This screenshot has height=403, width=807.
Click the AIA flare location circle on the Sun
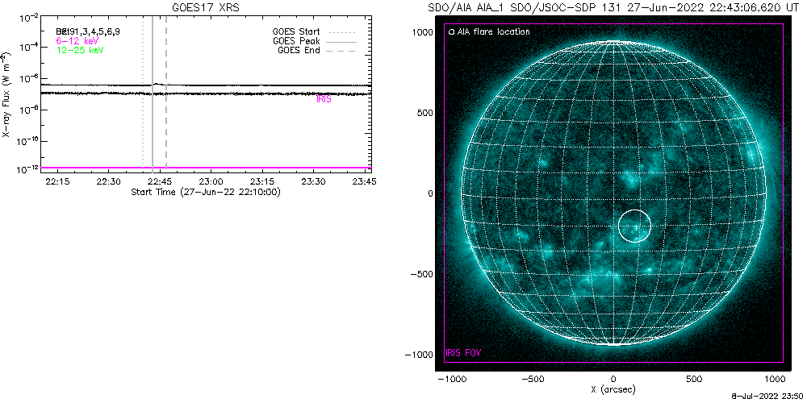tap(634, 226)
